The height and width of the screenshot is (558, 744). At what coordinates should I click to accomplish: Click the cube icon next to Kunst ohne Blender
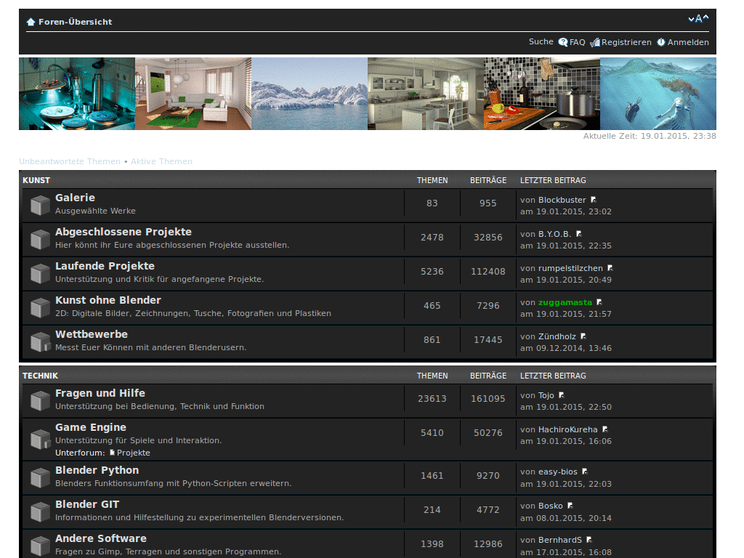coord(41,308)
